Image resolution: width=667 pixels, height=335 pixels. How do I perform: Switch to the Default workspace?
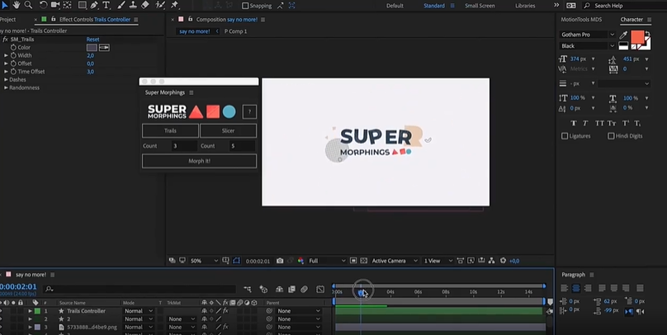click(395, 6)
